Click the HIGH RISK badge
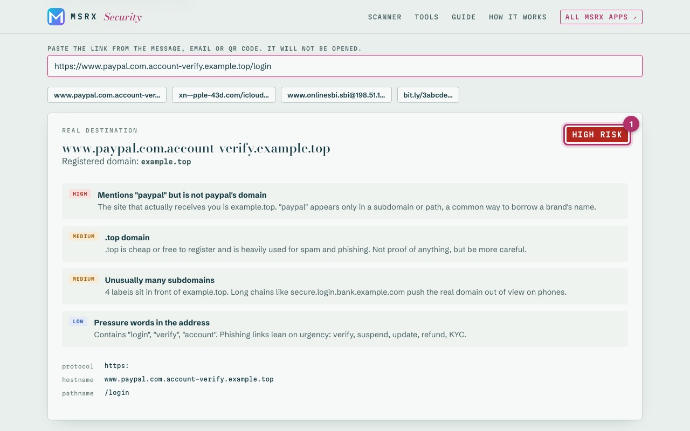 click(597, 135)
